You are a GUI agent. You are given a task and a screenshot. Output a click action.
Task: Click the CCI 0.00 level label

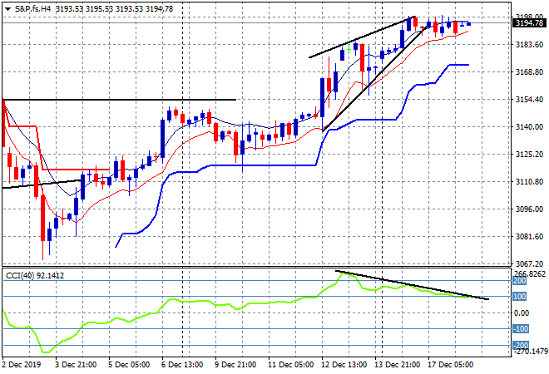coord(522,312)
